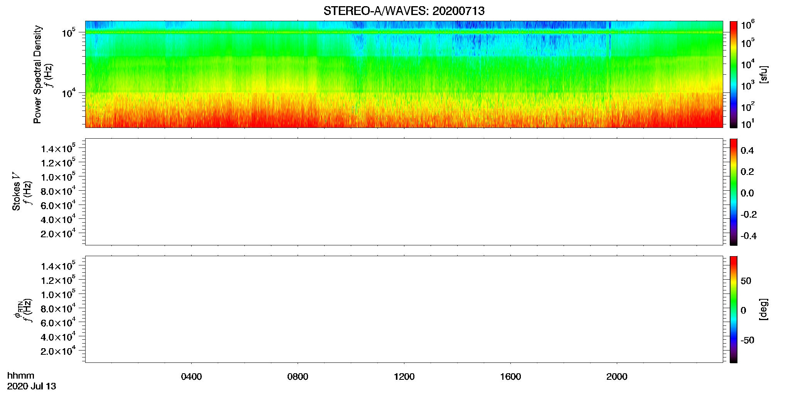Click the [deg] unit label
This screenshot has height=416, width=808.
coord(764,309)
